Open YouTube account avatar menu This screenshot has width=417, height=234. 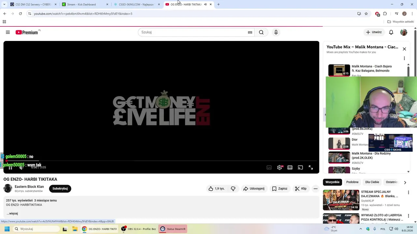(x=404, y=32)
